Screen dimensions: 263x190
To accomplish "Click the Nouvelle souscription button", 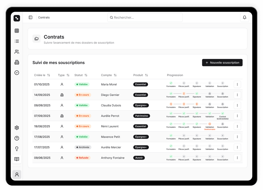I will pyautogui.click(x=222, y=63).
